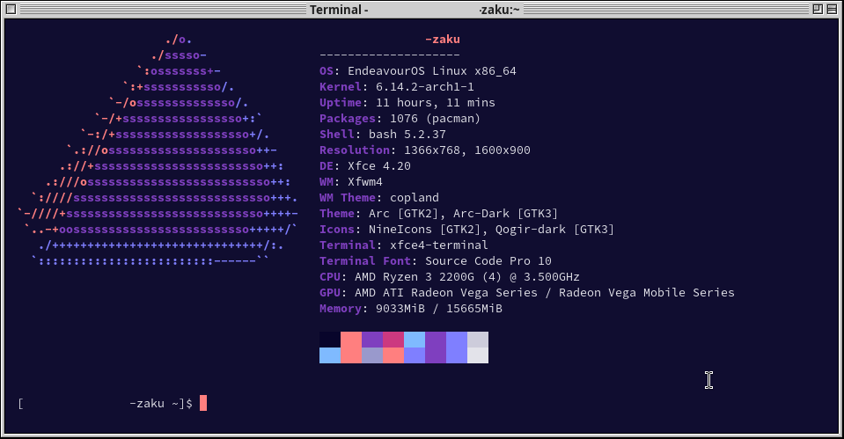The image size is (844, 439).
Task: Click the "Terminal Font: Source Code Pro 10" line
Action: [436, 261]
